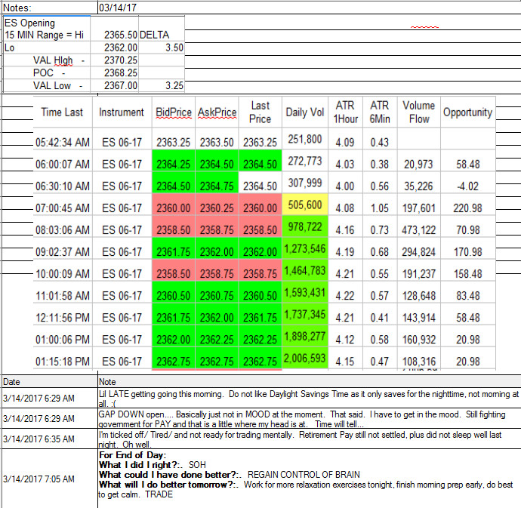The image size is (521, 508).
Task: Click the Last Price column header
Action: [x=260, y=112]
